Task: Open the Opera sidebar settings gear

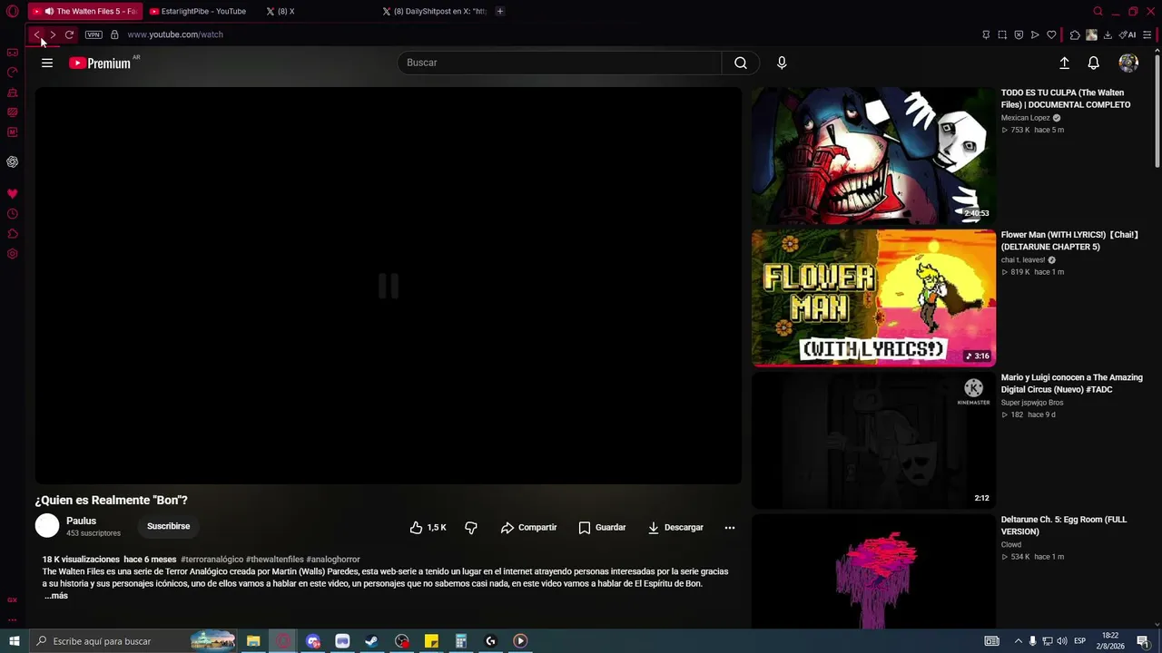Action: click(13, 254)
